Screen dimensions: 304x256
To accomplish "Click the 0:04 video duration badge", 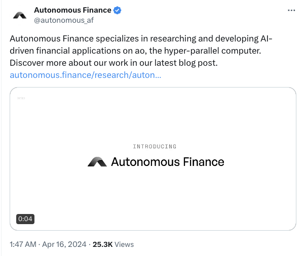I will [25, 219].
